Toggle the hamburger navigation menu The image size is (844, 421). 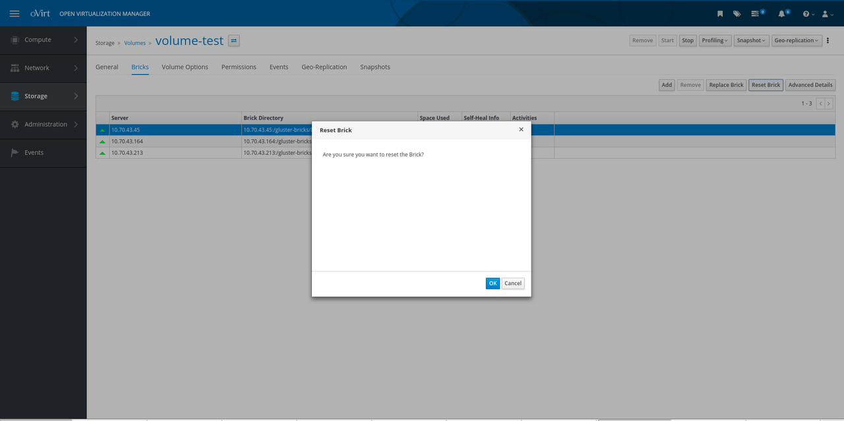[15, 13]
